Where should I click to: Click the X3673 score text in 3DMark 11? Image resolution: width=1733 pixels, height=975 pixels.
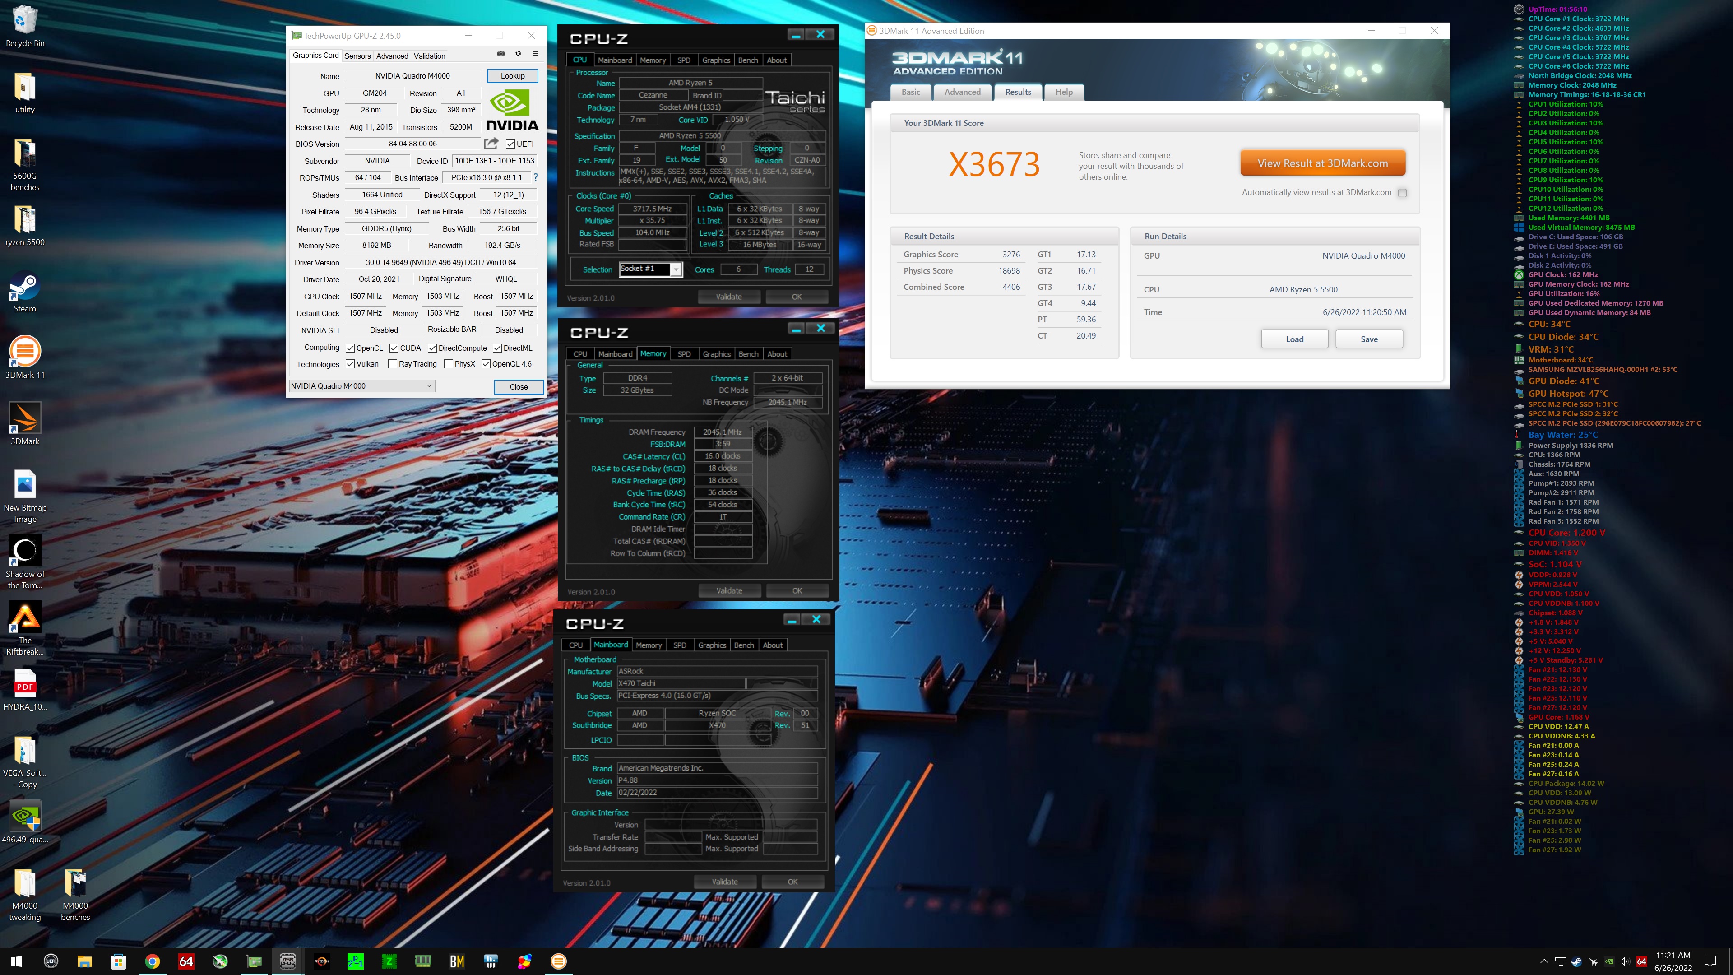pyautogui.click(x=994, y=165)
